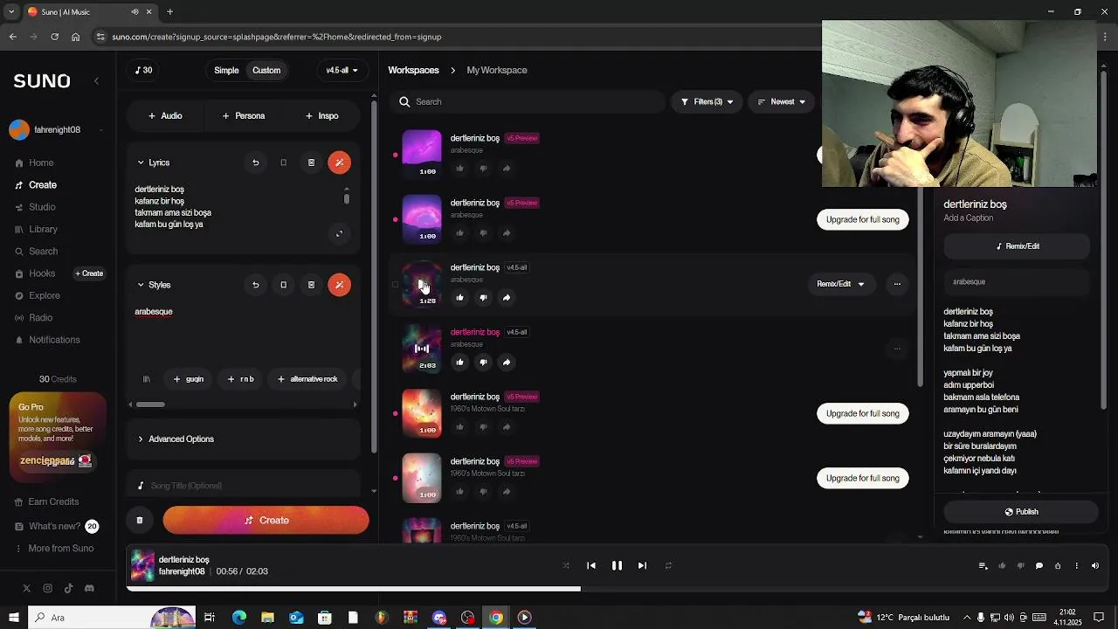Viewport: 1118px width, 629px height.
Task: Pause the current song
Action: pyautogui.click(x=617, y=566)
